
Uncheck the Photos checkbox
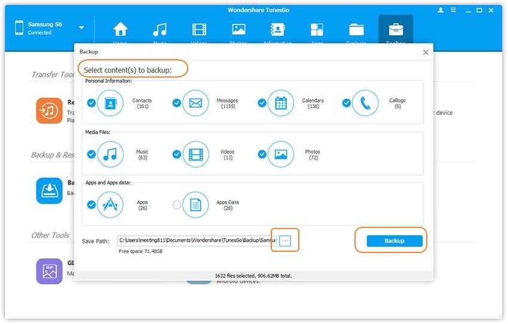262,154
